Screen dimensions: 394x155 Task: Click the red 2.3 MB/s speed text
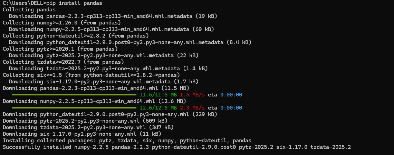(x=192, y=108)
